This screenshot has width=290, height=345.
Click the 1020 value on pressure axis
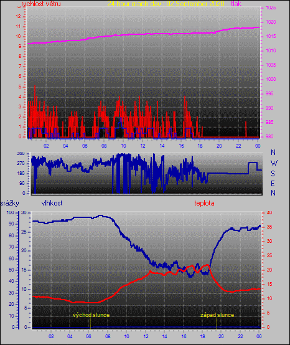pyautogui.click(x=271, y=22)
